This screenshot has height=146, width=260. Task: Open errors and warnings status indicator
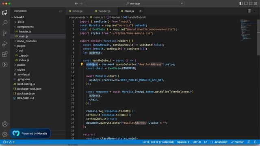[x=9, y=142]
